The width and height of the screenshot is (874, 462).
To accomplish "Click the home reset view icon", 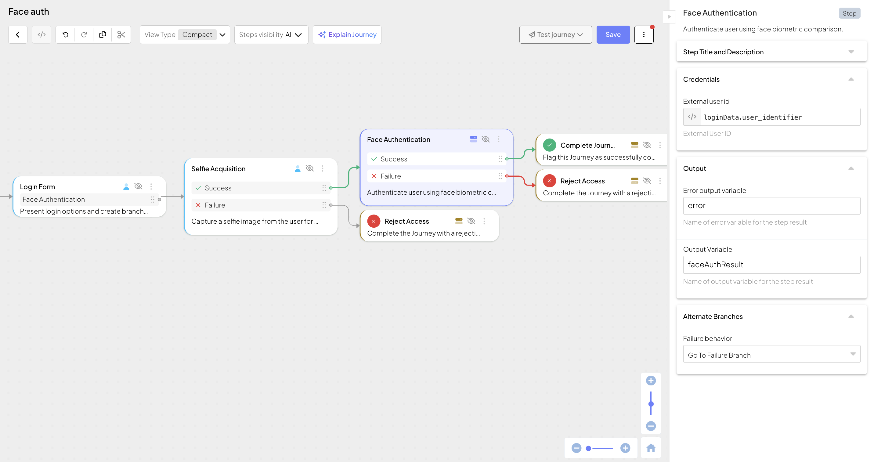I will pyautogui.click(x=650, y=448).
